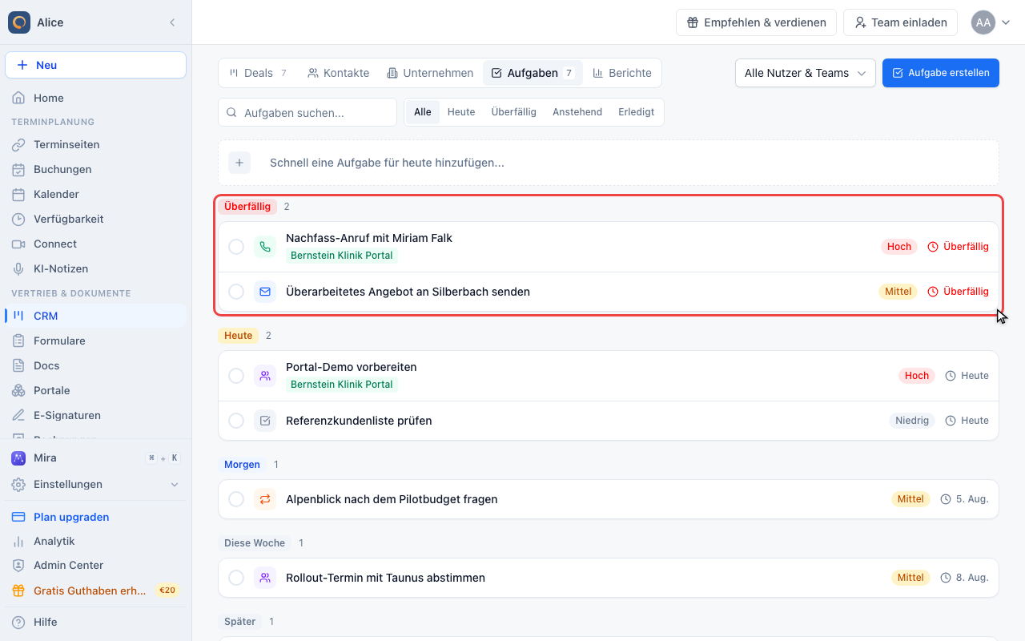Screen dimensions: 1025x641
Task: Click the follow-up arrows icon on Alpenblick task
Action: tap(265, 499)
